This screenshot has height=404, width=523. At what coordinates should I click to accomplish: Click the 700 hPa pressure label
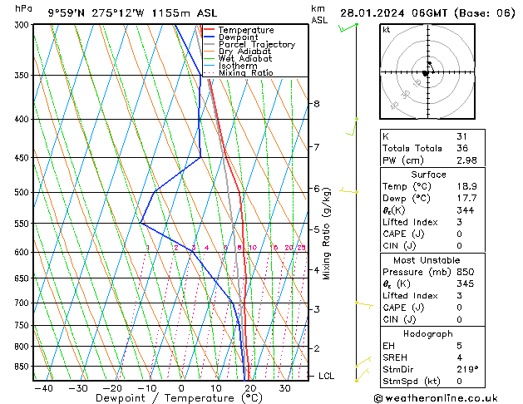[x=23, y=303]
